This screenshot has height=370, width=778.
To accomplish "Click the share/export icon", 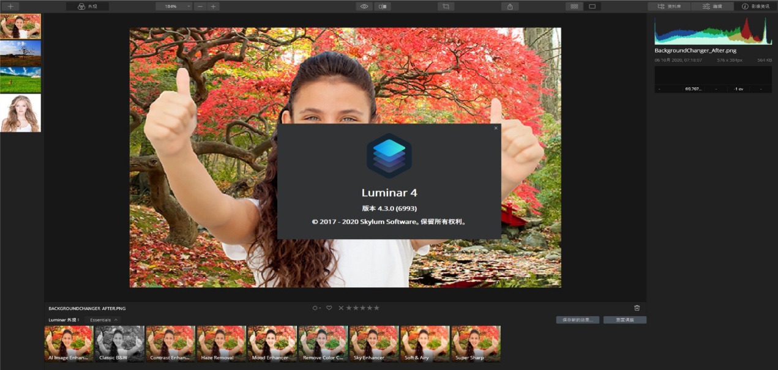I will click(510, 6).
